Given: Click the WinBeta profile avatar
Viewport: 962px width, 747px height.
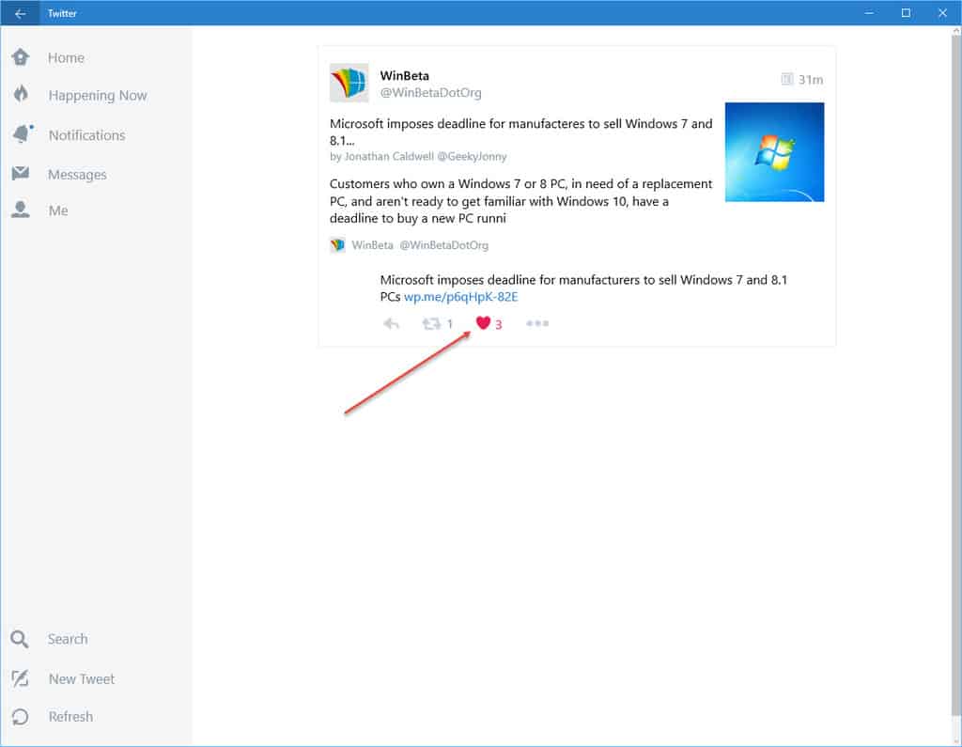Looking at the screenshot, I should pyautogui.click(x=349, y=83).
